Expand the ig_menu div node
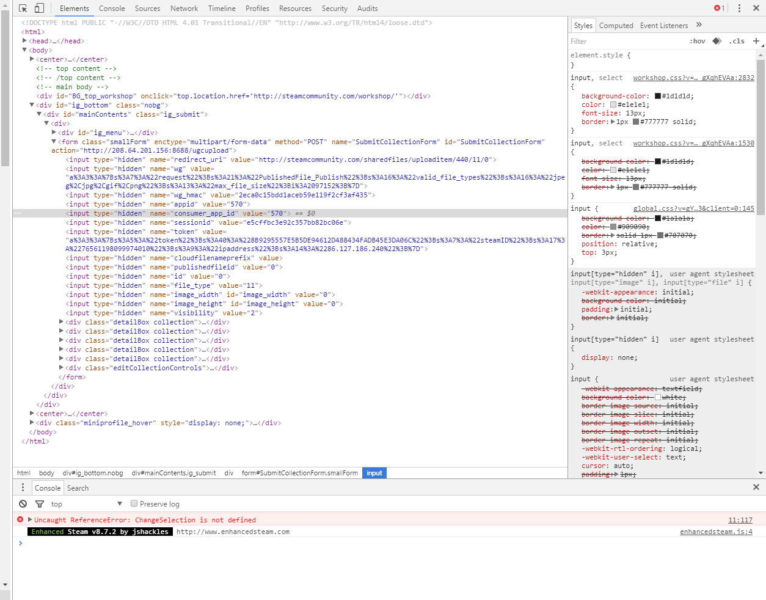 click(54, 132)
